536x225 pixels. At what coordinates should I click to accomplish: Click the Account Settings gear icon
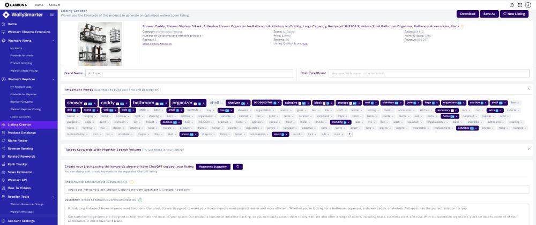[x=3, y=221]
